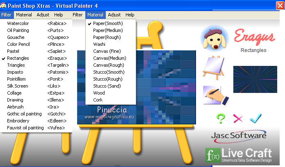Choose Fauvist oil painting <Vufea> filter

36,128
